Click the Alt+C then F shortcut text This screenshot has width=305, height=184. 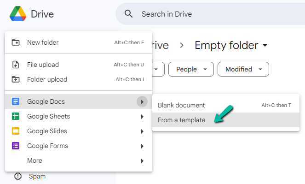point(129,42)
